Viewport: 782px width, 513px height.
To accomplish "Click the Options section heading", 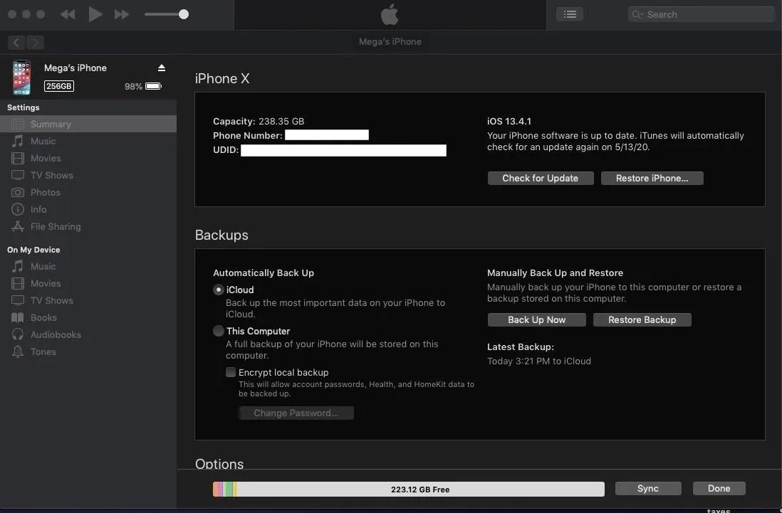I will pyautogui.click(x=219, y=464).
